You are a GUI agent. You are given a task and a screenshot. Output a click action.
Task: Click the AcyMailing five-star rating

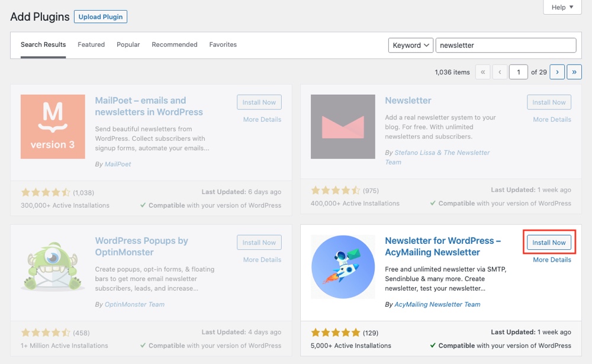[335, 333]
